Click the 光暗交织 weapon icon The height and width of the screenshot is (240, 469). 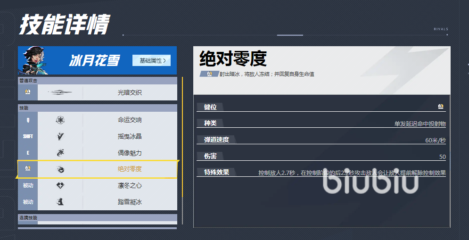click(x=60, y=92)
